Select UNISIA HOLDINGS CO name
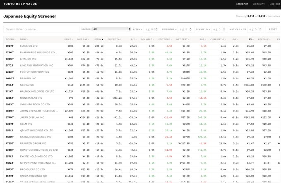This screenshot has height=183, width=281. click(x=34, y=176)
